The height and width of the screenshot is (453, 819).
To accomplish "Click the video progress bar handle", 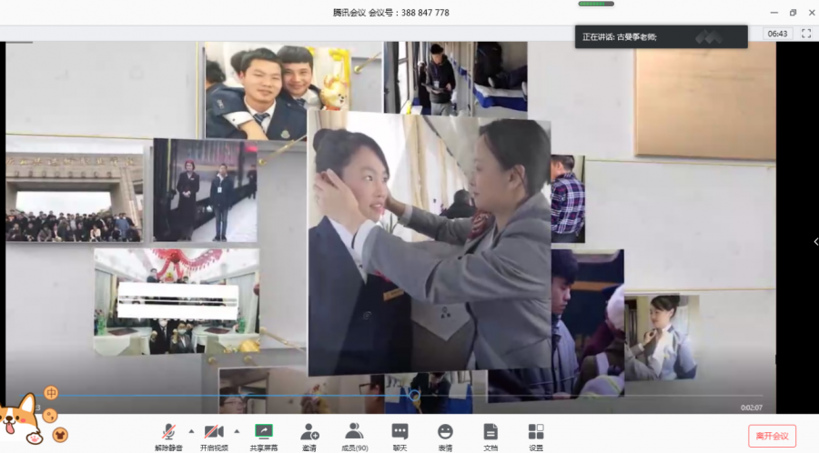I will click(x=415, y=396).
